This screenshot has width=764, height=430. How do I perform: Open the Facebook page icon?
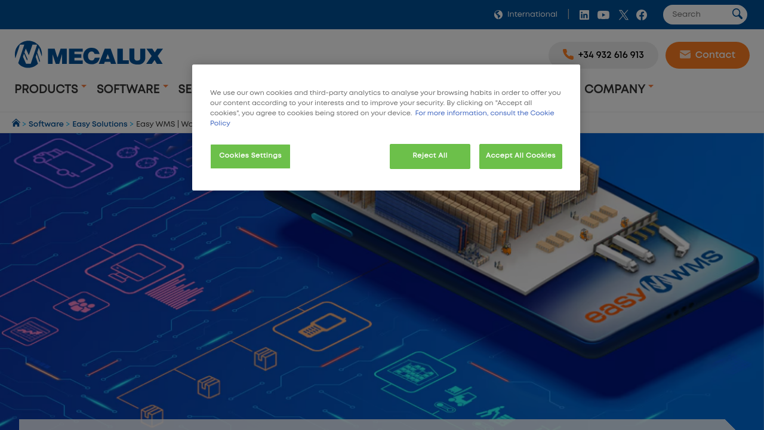(642, 15)
